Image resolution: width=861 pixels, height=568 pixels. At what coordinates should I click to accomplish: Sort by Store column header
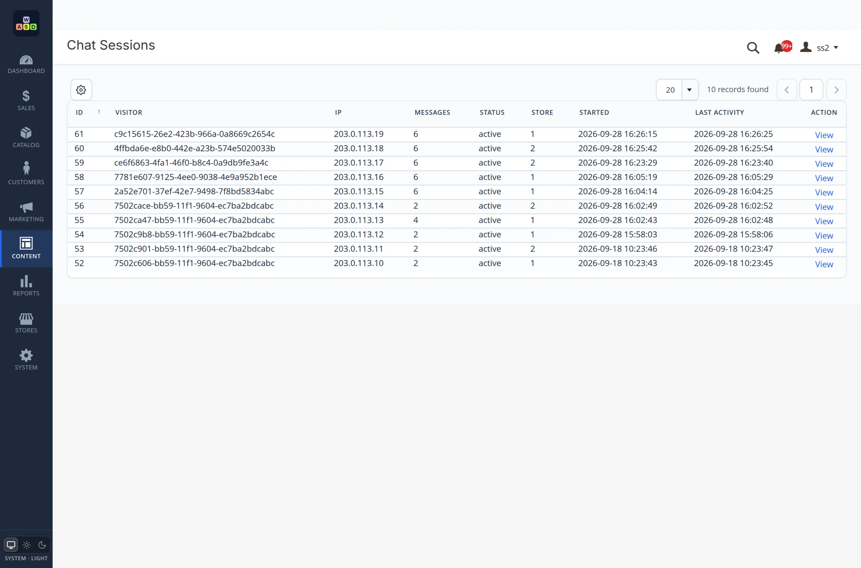tap(542, 113)
